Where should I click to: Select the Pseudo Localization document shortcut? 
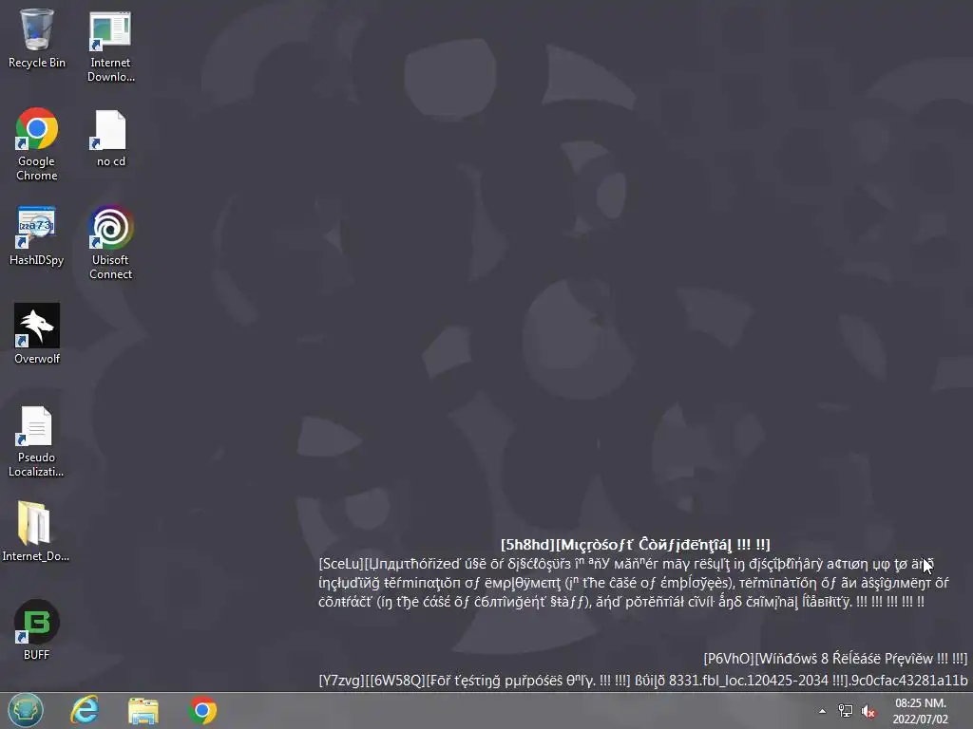coord(36,441)
